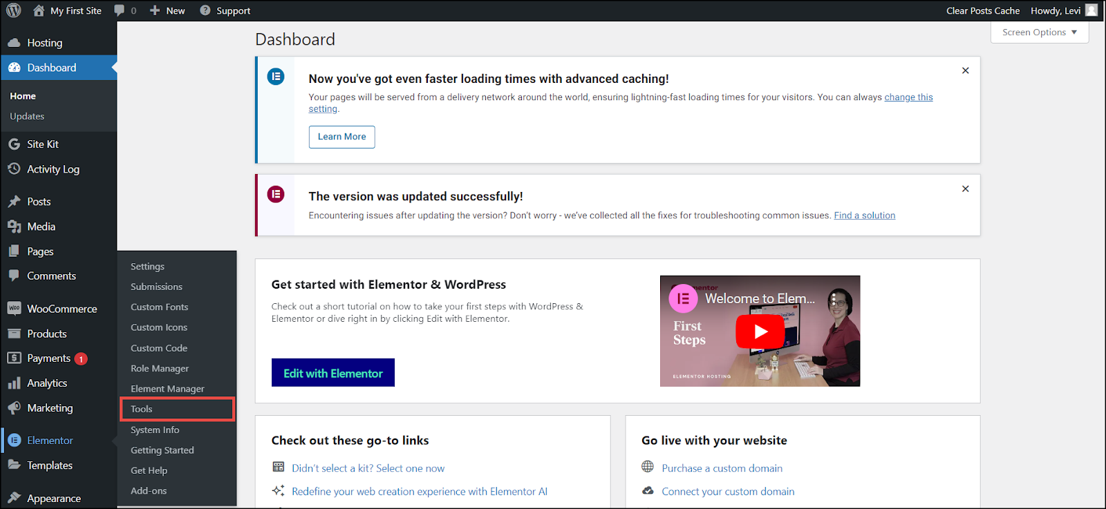Open Add-ons submenu item
This screenshot has width=1106, height=509.
coord(149,491)
